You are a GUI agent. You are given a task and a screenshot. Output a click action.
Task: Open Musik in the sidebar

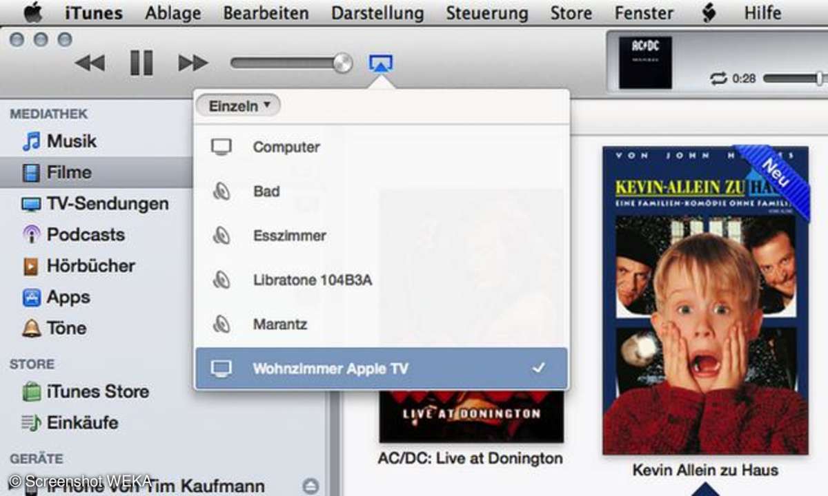click(x=97, y=141)
